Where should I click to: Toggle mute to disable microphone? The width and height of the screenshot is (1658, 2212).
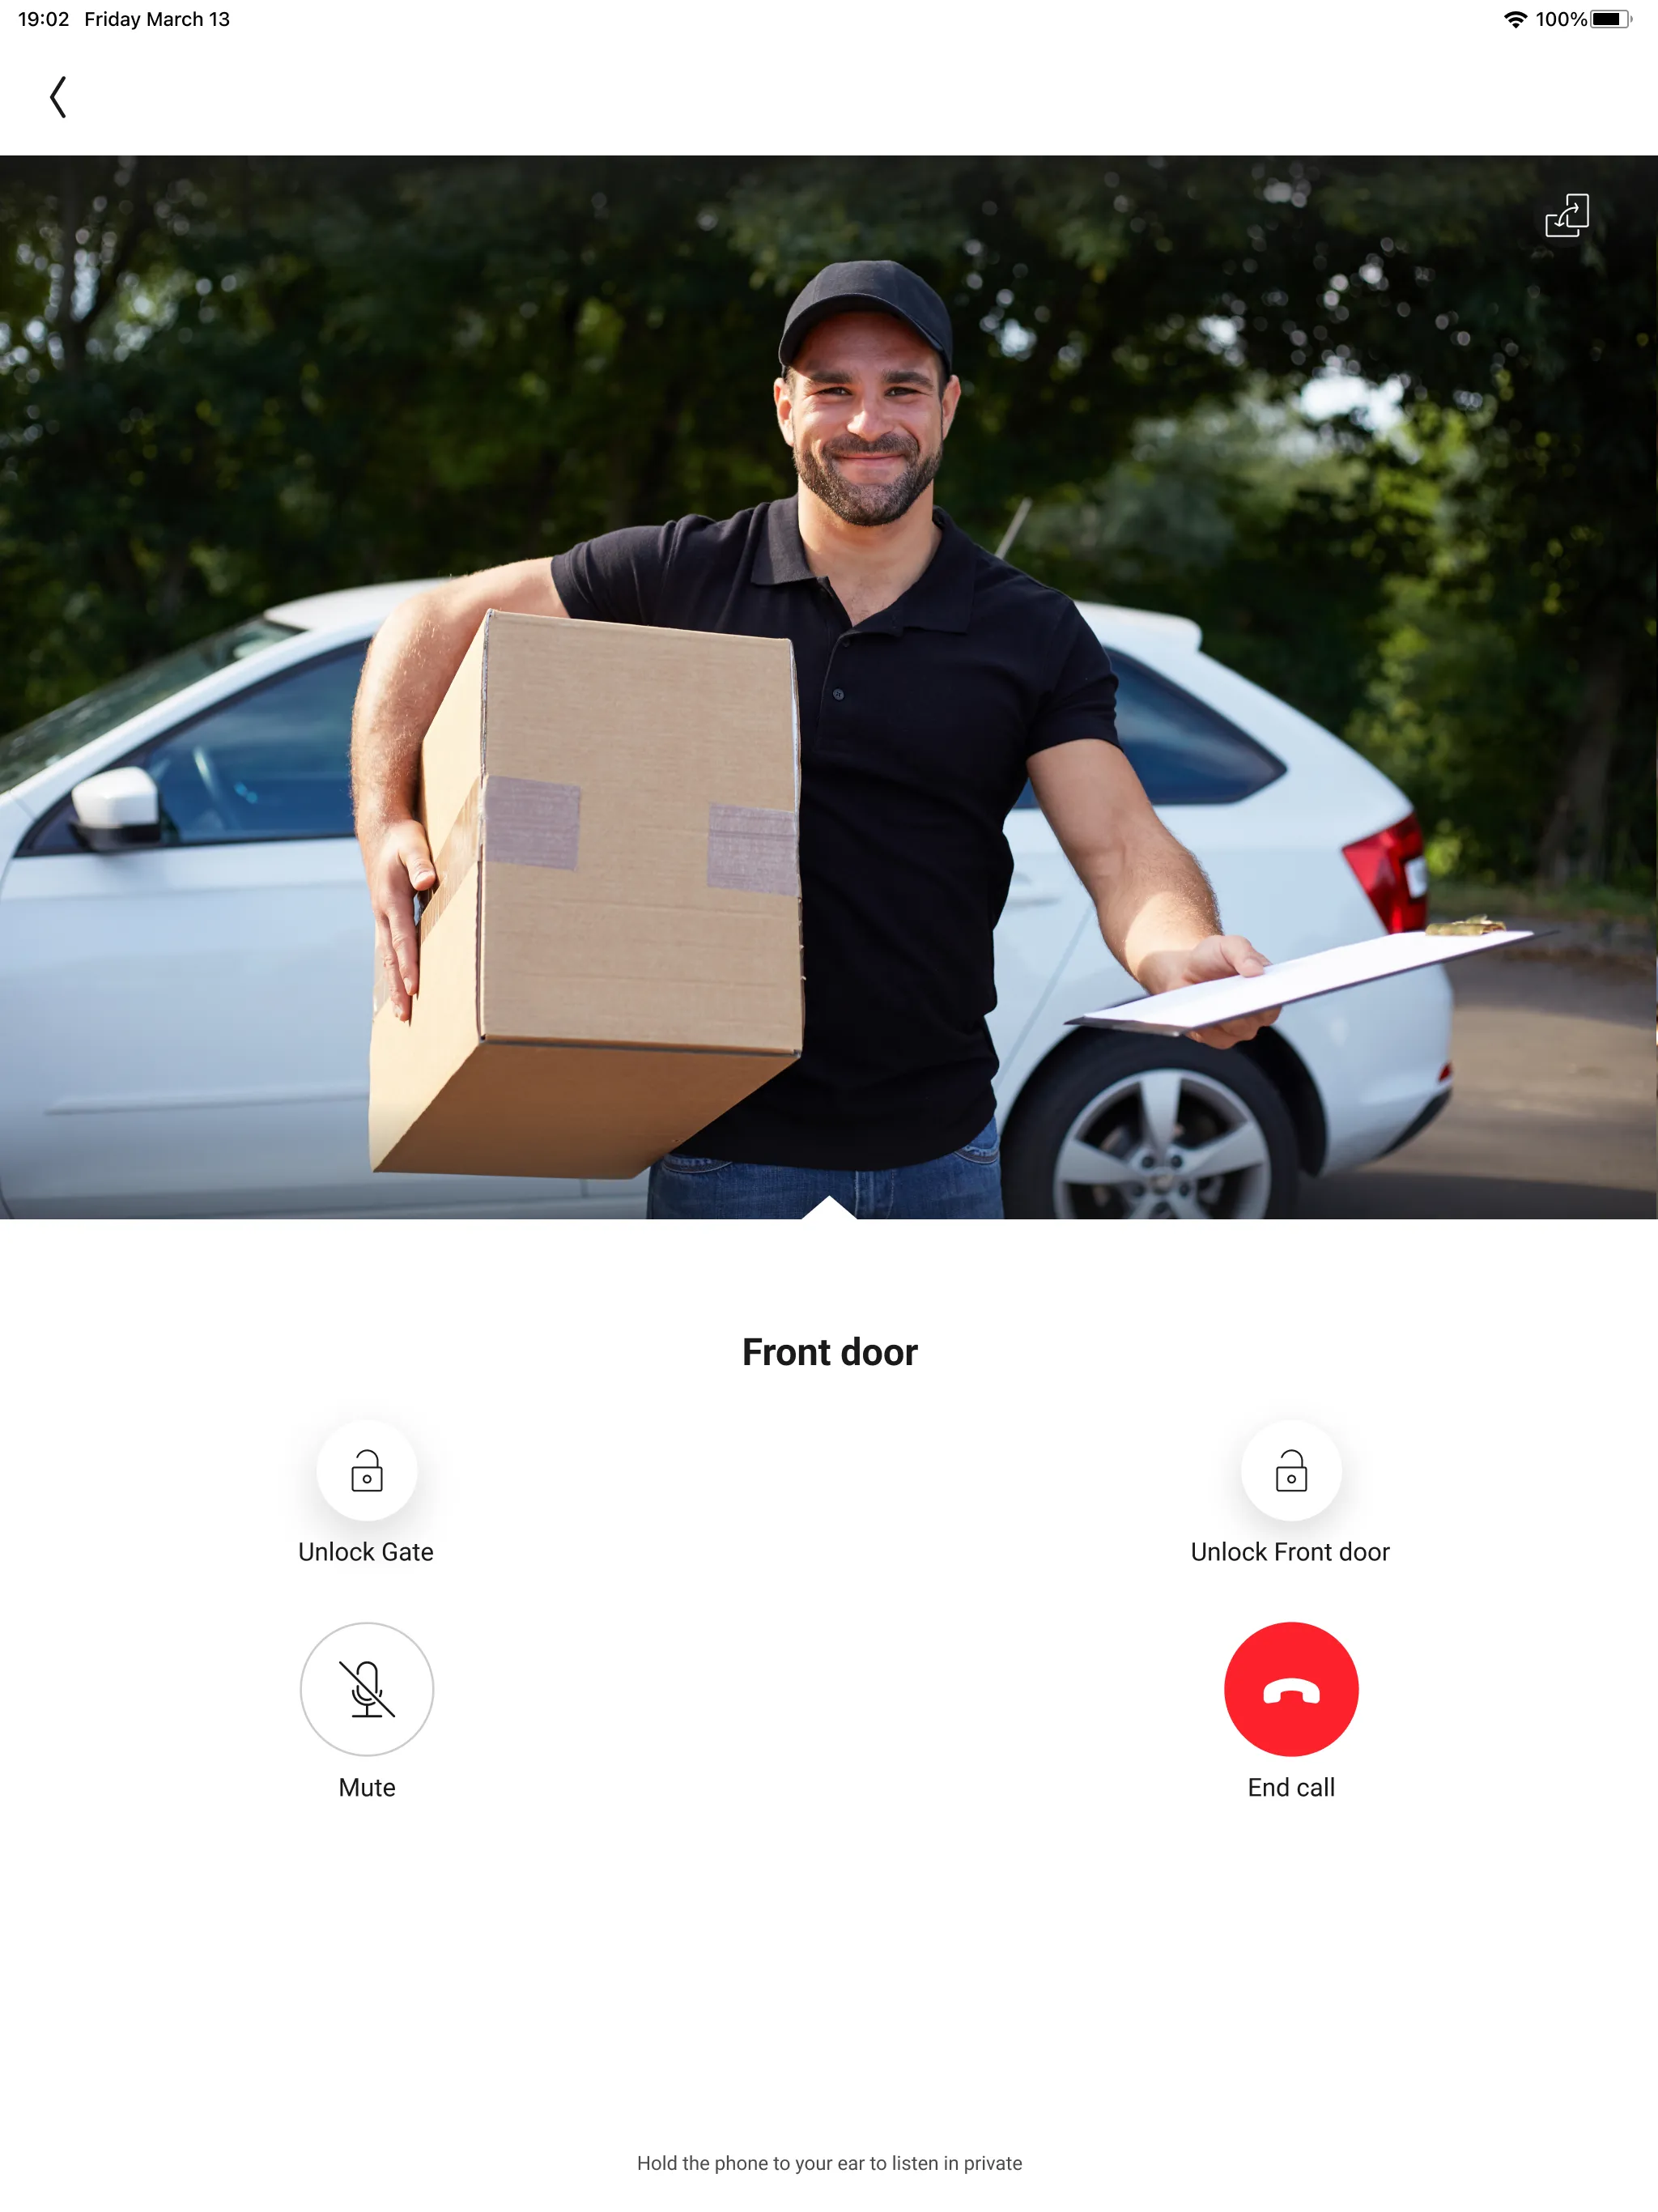click(x=366, y=1687)
